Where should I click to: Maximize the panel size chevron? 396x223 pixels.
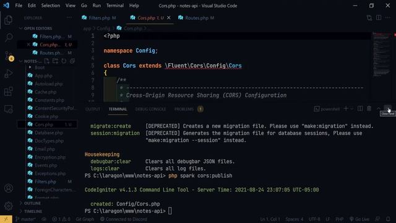coord(378,109)
